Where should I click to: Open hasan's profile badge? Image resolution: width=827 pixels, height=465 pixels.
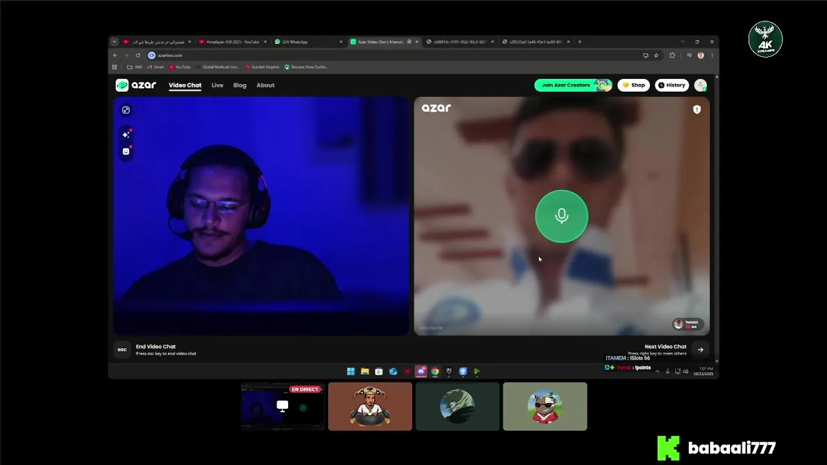click(687, 324)
